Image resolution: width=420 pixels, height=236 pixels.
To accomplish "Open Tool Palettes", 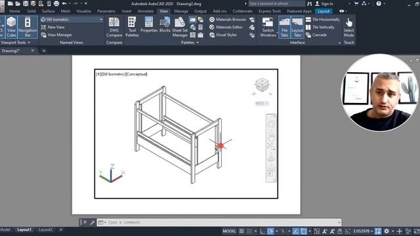I will pos(132,27).
